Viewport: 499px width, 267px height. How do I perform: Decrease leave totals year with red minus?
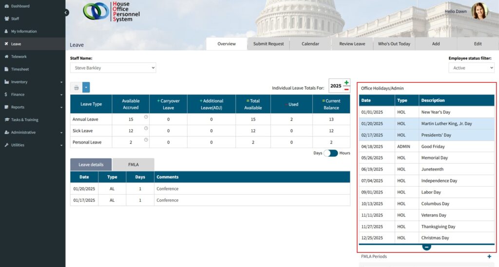point(346,89)
